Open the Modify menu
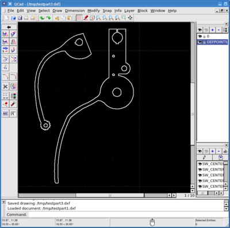 click(94, 11)
